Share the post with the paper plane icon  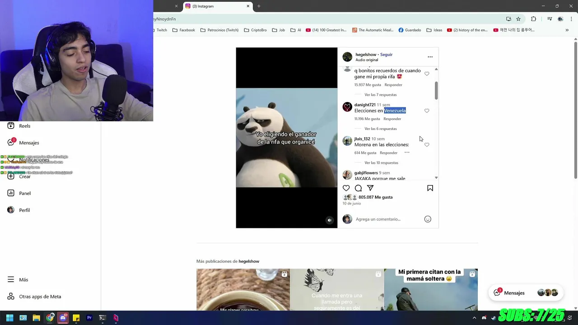(370, 188)
